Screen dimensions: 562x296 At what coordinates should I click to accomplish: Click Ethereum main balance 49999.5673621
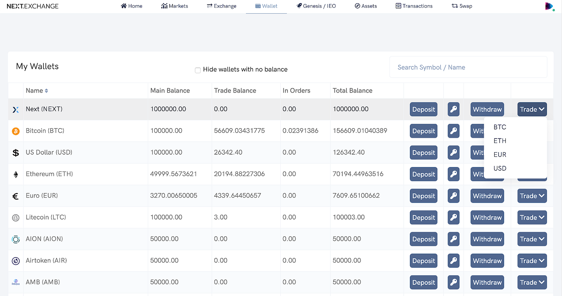click(x=173, y=174)
